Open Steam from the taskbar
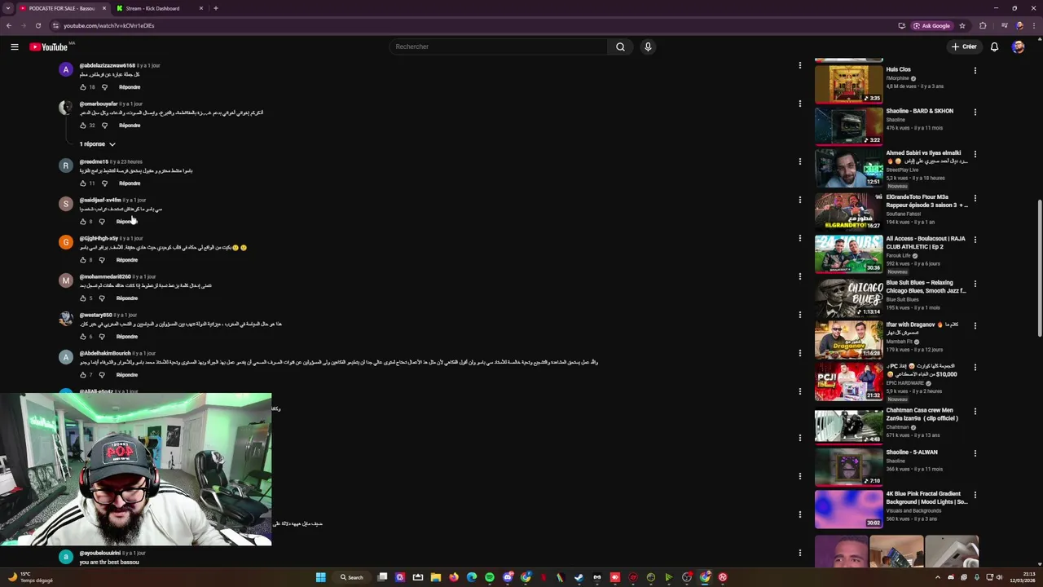The height and width of the screenshot is (587, 1043). [579, 577]
